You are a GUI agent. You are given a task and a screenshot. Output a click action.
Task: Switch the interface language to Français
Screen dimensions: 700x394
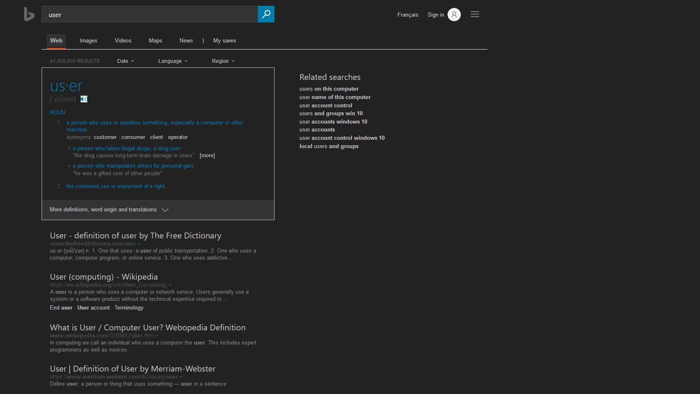pos(408,15)
